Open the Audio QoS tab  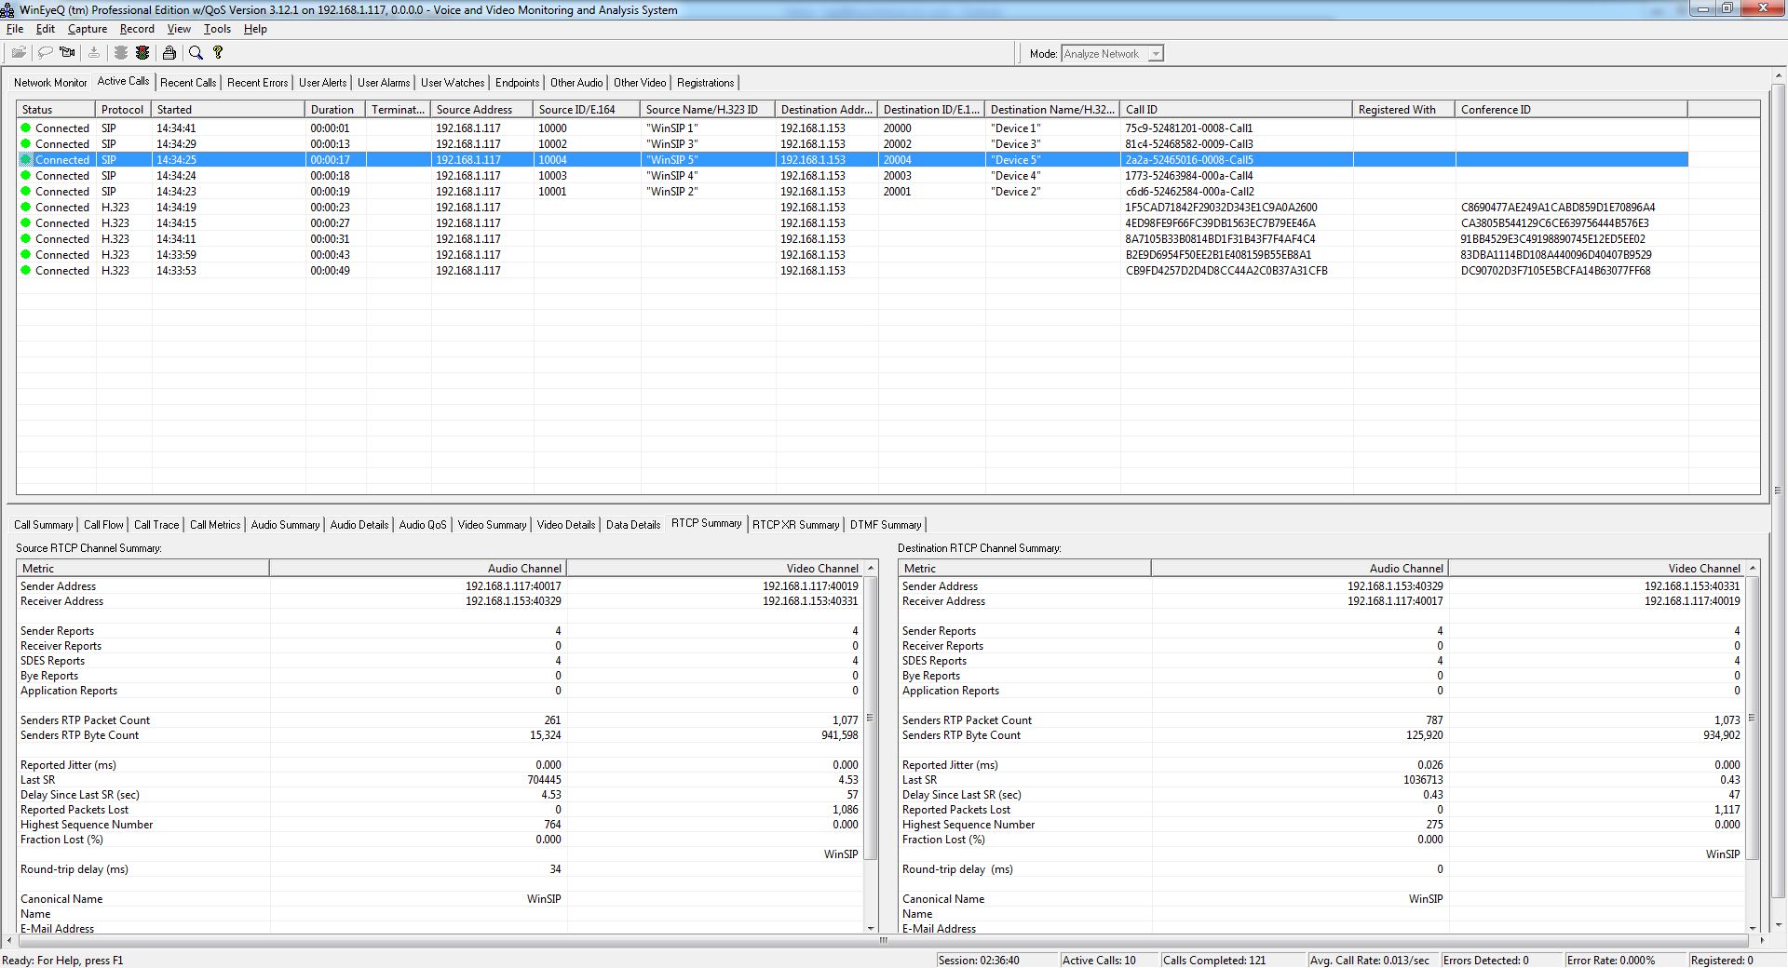click(x=423, y=525)
